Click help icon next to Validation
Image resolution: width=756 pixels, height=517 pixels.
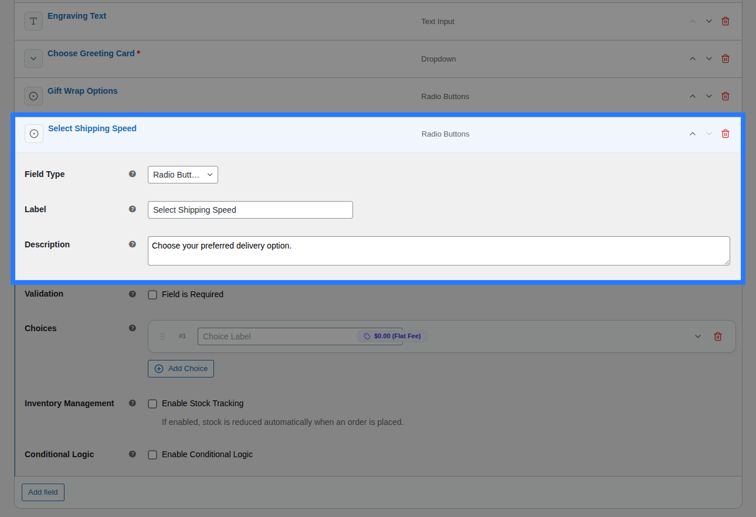(133, 294)
